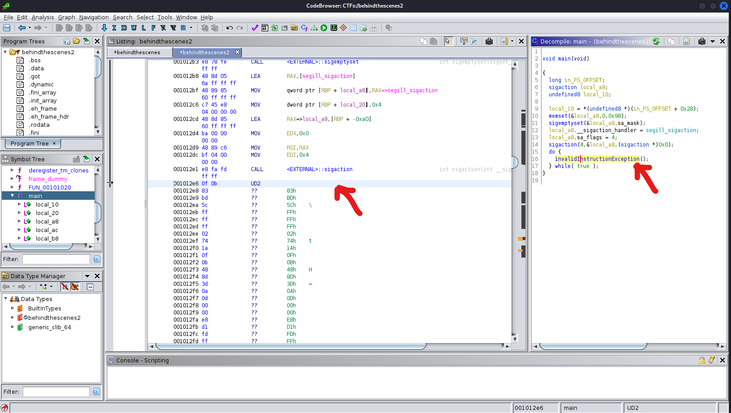Screen dimensions: 731x413
Task: Click the green play Script Manager icon
Action: click(324, 28)
